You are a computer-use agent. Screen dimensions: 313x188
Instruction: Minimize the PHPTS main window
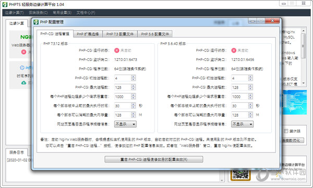(284, 4)
